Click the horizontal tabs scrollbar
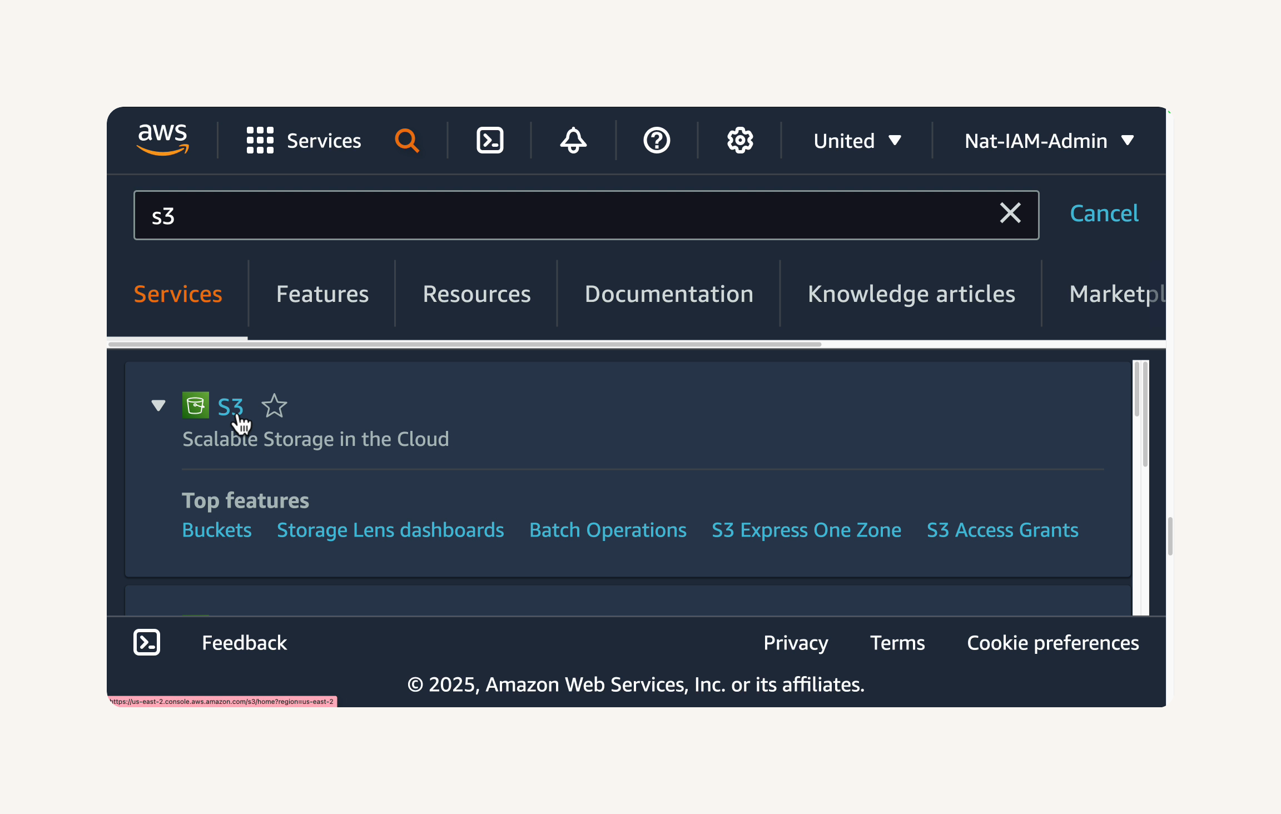1281x814 pixels. pos(465,344)
